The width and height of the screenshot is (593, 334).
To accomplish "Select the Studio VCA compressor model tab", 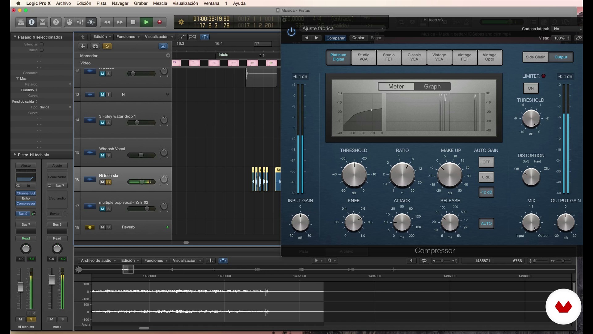I will [x=364, y=57].
